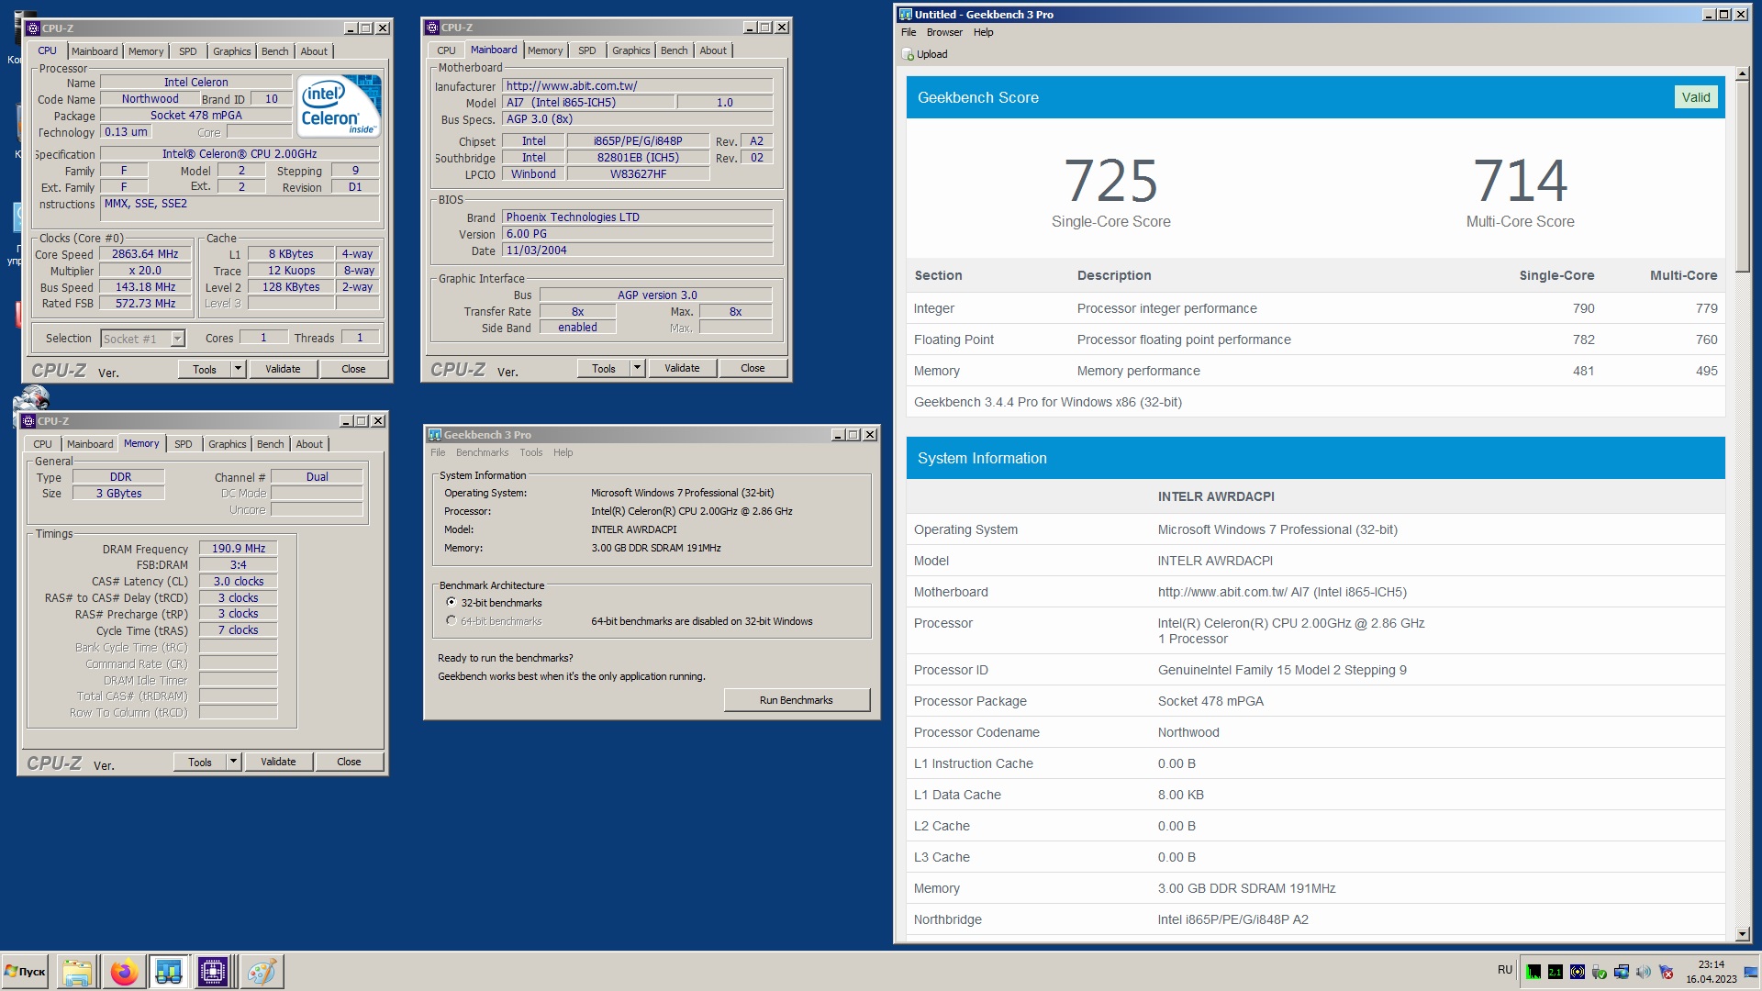Click the Safely Remove Hardware USB tray icon
Image resolution: width=1762 pixels, height=991 pixels.
pyautogui.click(x=1600, y=972)
